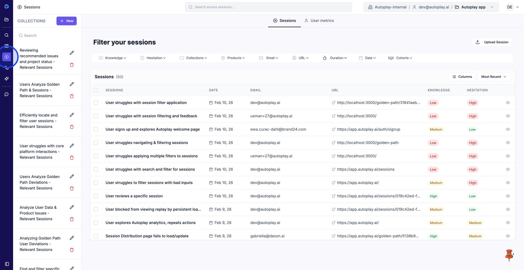Expand the Hesitation filter dropdown
This screenshot has width=524, height=270.
pyautogui.click(x=153, y=58)
